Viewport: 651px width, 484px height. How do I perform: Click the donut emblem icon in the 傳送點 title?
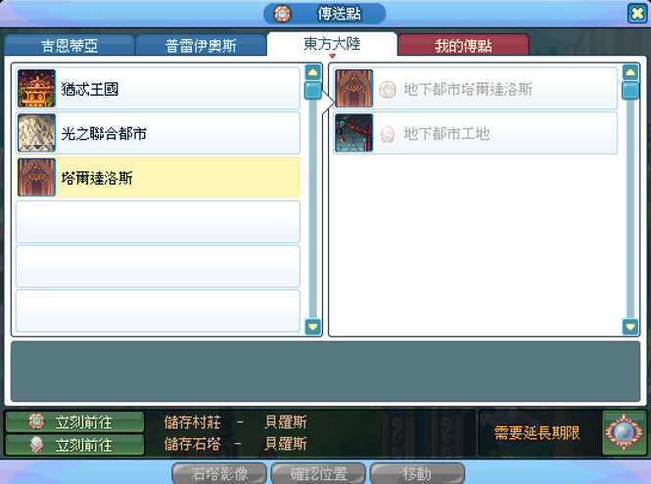(x=282, y=14)
